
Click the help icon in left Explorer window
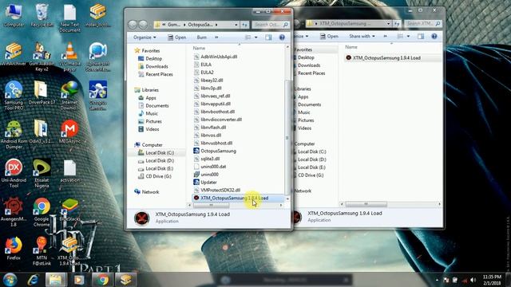tap(282, 37)
